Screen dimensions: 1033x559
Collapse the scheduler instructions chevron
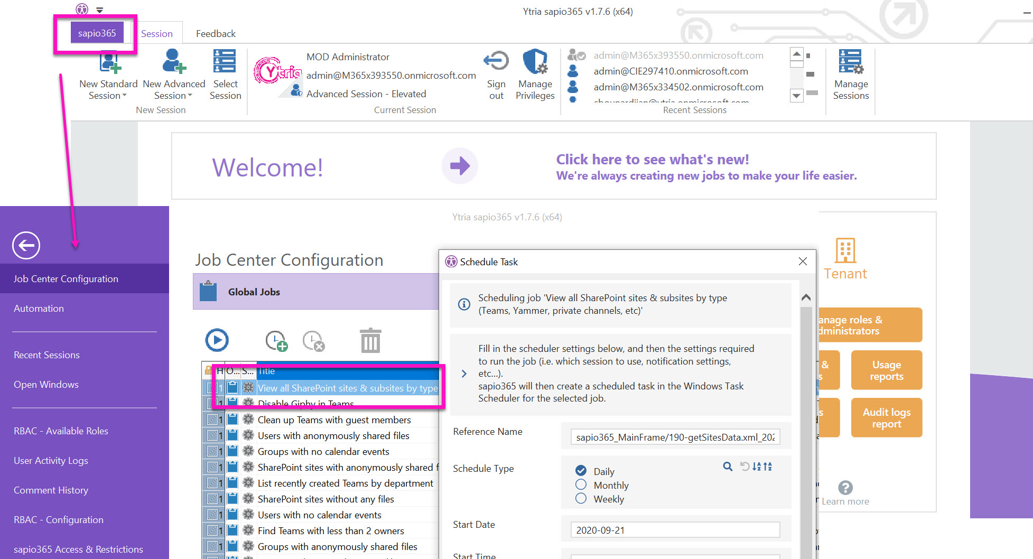tap(464, 374)
